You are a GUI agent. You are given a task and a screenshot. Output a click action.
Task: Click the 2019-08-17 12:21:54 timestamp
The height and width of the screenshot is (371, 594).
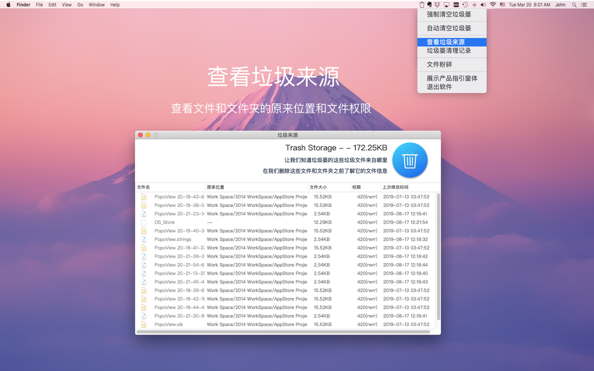coord(406,222)
